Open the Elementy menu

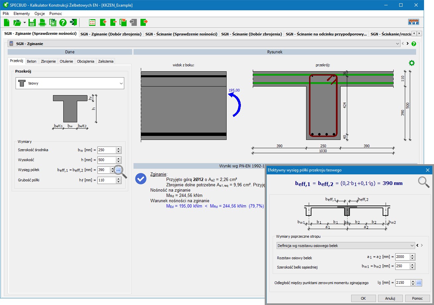pos(22,14)
